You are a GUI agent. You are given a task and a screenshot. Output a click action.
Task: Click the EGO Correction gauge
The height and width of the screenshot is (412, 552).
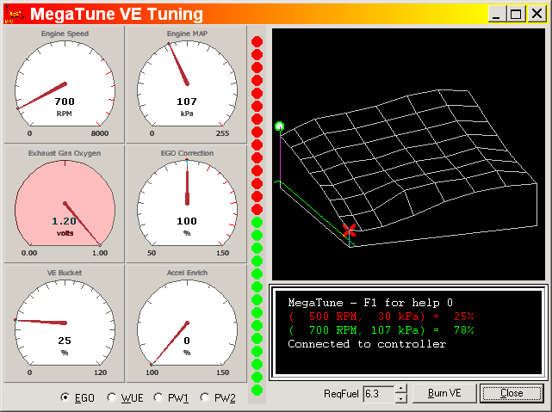(x=187, y=203)
